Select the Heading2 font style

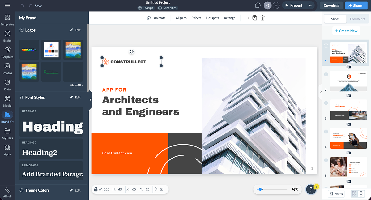click(51, 149)
